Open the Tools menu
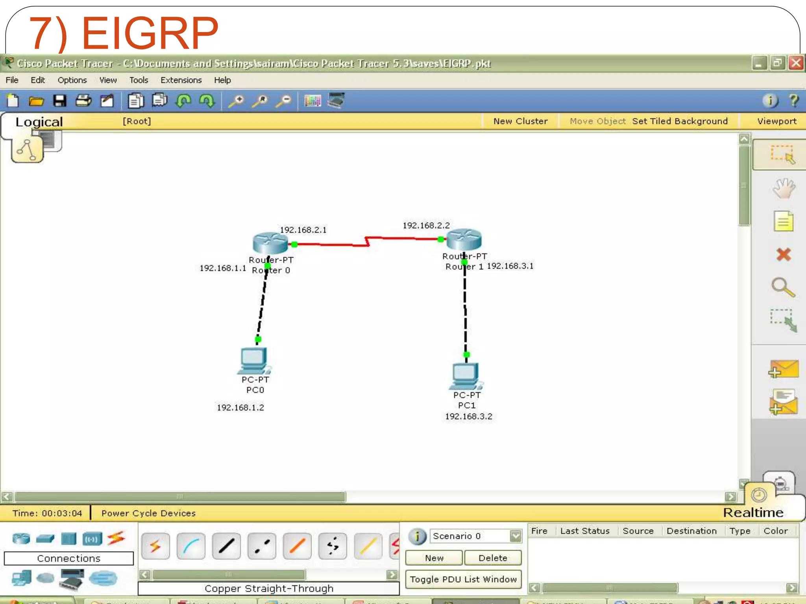The width and height of the screenshot is (806, 604). (139, 80)
